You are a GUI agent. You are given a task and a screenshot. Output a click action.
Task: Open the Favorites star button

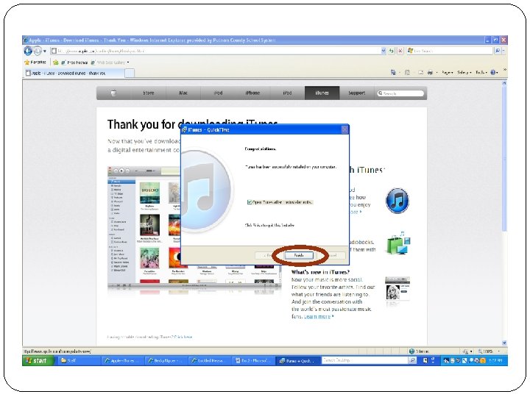[35, 62]
